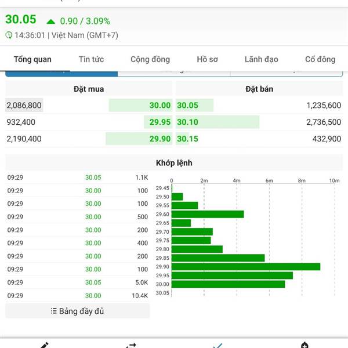Click the clock icon beside 14:36:01
This screenshot has width=348, height=348.
(x=9, y=35)
